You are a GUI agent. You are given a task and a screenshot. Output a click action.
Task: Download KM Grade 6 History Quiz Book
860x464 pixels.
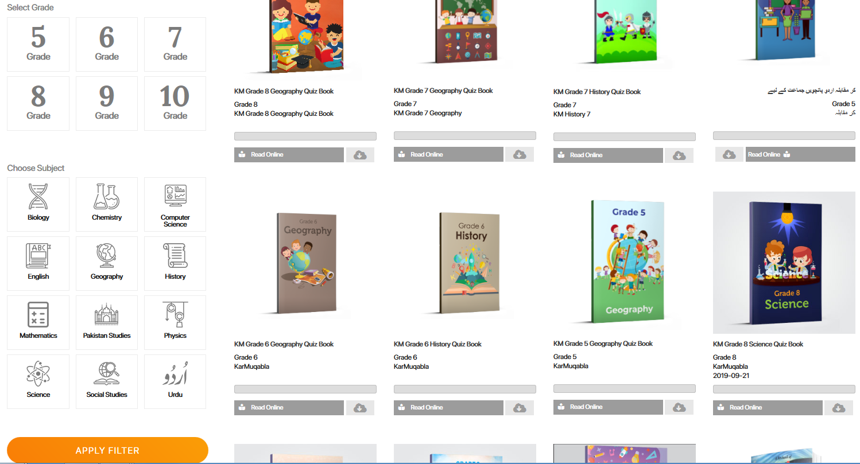[x=520, y=408]
